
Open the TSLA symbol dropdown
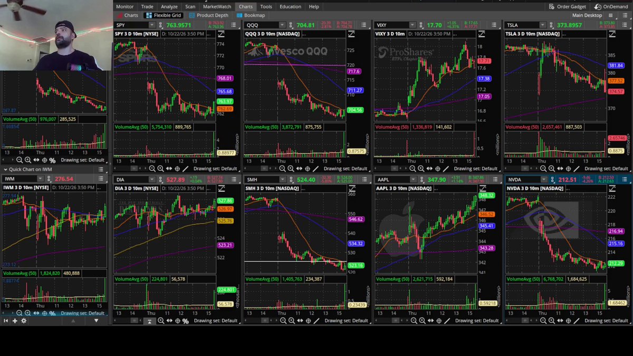(543, 25)
